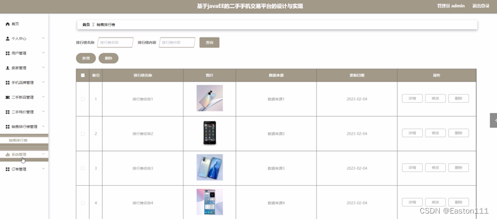Click the home icon beside 首页
This screenshot has height=219, width=497.
coord(8,24)
